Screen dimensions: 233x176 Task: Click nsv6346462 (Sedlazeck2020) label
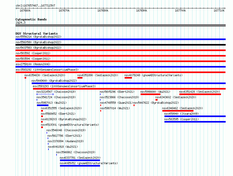pyautogui.click(x=183, y=108)
